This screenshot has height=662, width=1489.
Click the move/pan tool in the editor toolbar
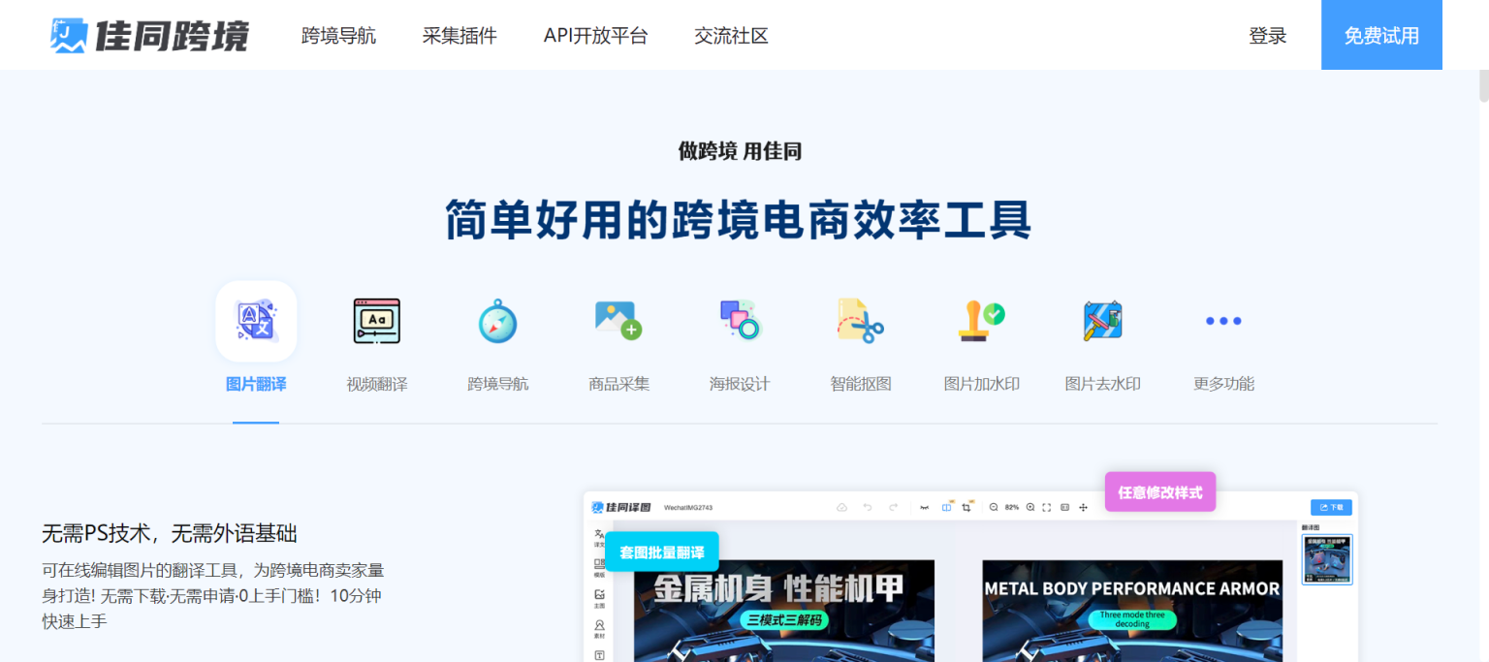(1083, 506)
